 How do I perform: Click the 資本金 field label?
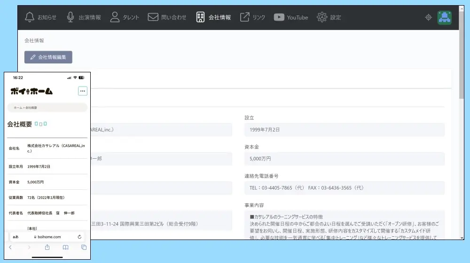click(251, 147)
